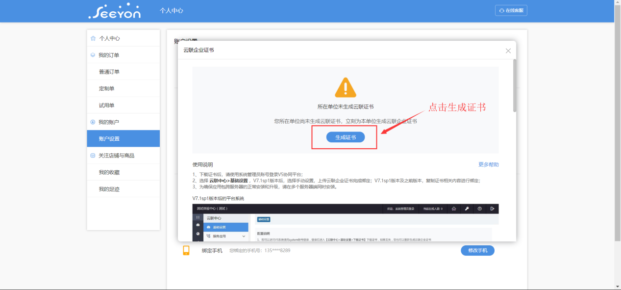Screen dimensions: 621x290
Task: Open the 更多帮助 link
Action: [x=489, y=164]
